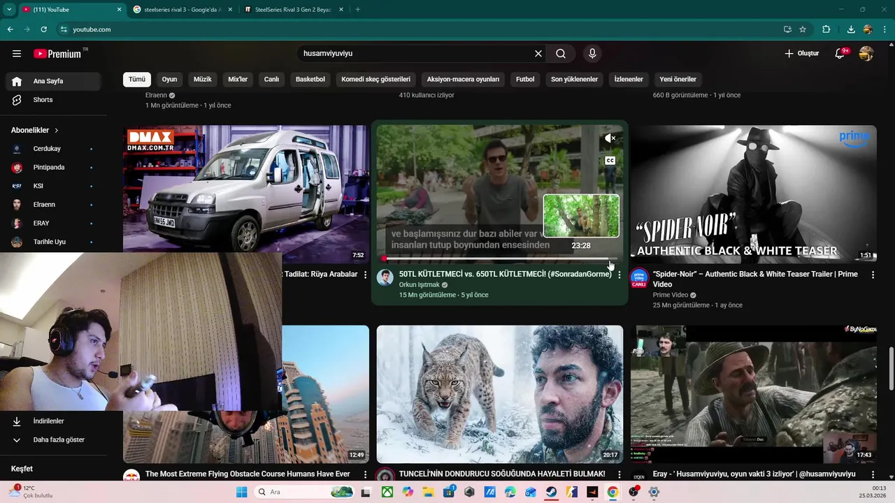Open the YouTube hamburger guide menu
This screenshot has height=503, width=895.
(x=17, y=54)
